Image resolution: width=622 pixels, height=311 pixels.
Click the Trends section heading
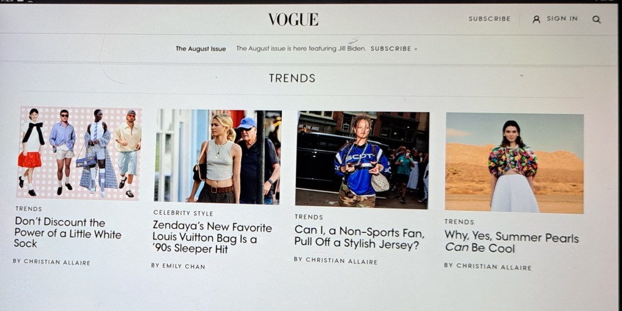pos(292,78)
